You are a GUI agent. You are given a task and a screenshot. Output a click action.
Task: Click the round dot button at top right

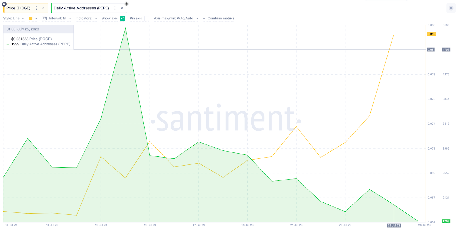[451, 8]
